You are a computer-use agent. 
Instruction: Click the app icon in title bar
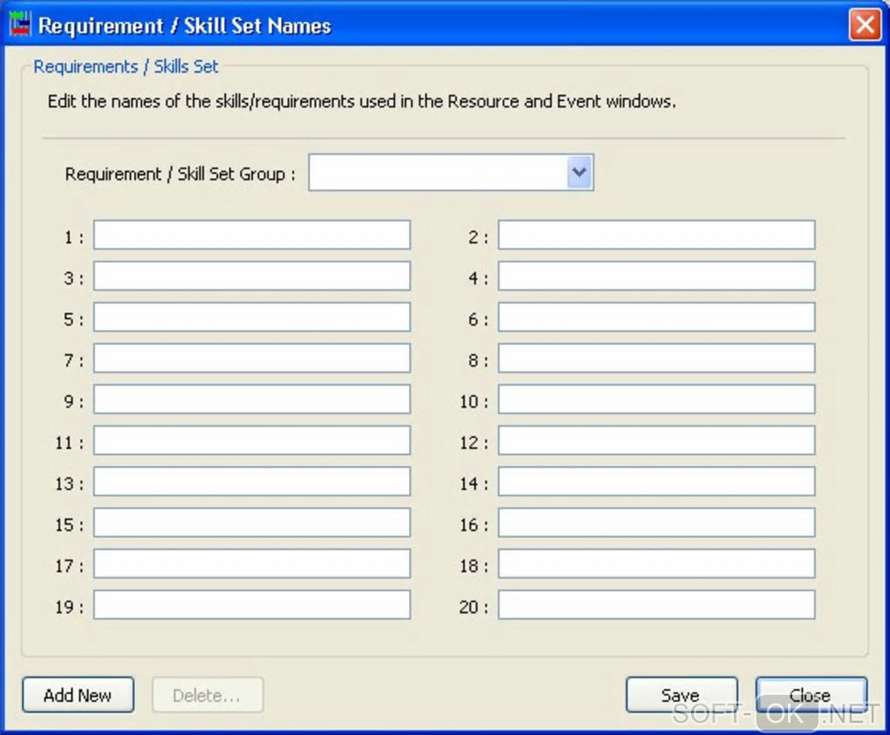click(x=20, y=24)
